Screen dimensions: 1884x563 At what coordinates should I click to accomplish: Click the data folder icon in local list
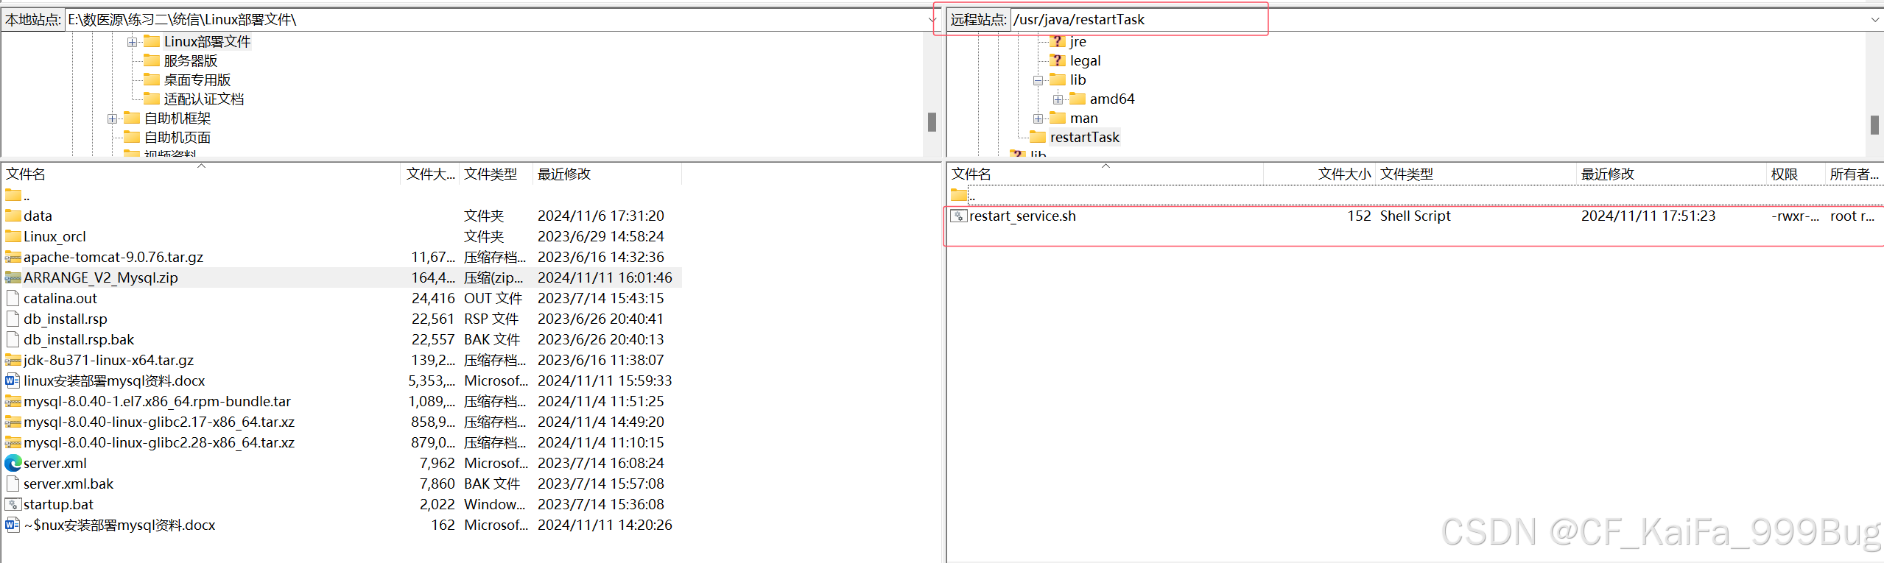coord(13,216)
